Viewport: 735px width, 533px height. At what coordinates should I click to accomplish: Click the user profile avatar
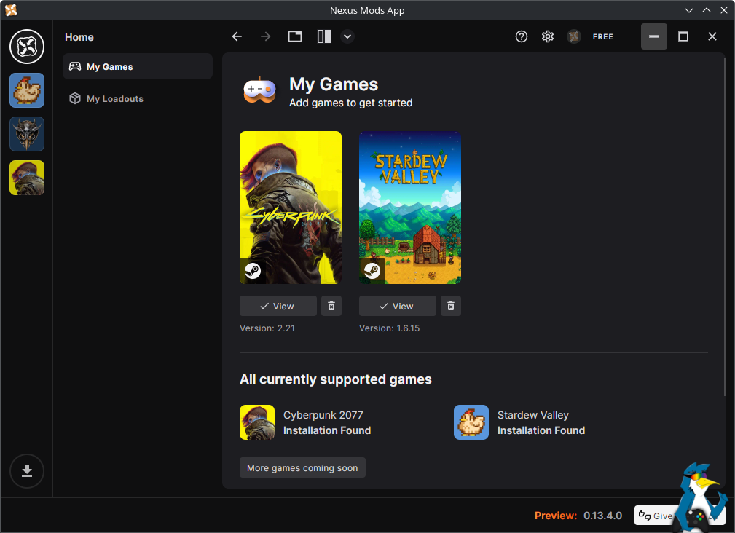[574, 36]
